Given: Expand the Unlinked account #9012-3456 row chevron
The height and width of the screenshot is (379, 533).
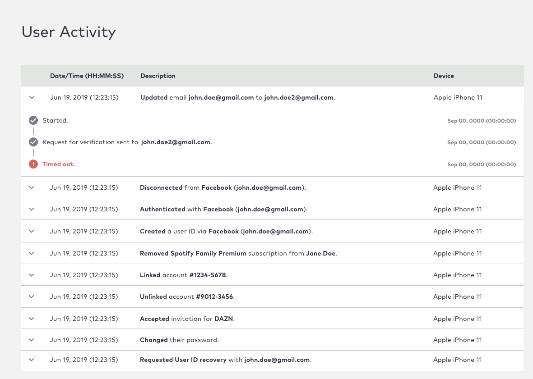Looking at the screenshot, I should pos(32,297).
